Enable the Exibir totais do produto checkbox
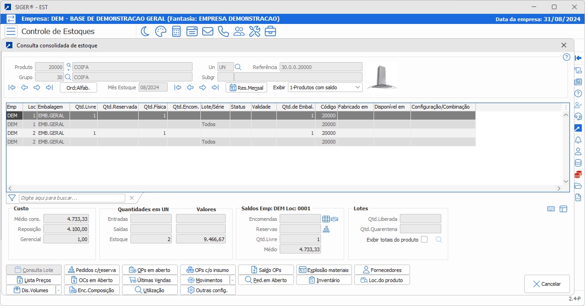The height and width of the screenshot is (306, 585). (424, 239)
